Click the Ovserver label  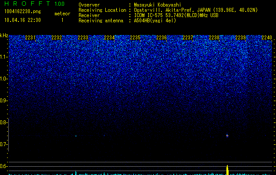(x=89, y=5)
